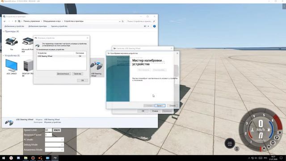This screenshot has height=161, width=286.
Task: Open the AI Mode dropdown
Action: point(55,140)
